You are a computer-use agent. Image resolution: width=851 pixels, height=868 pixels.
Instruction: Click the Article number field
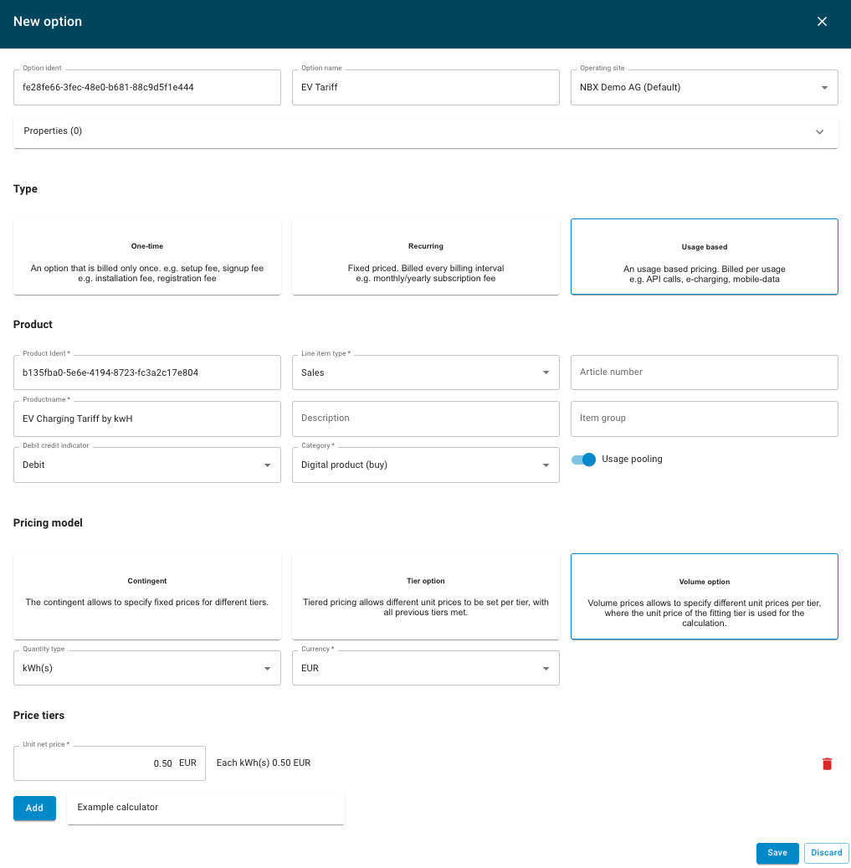[704, 372]
